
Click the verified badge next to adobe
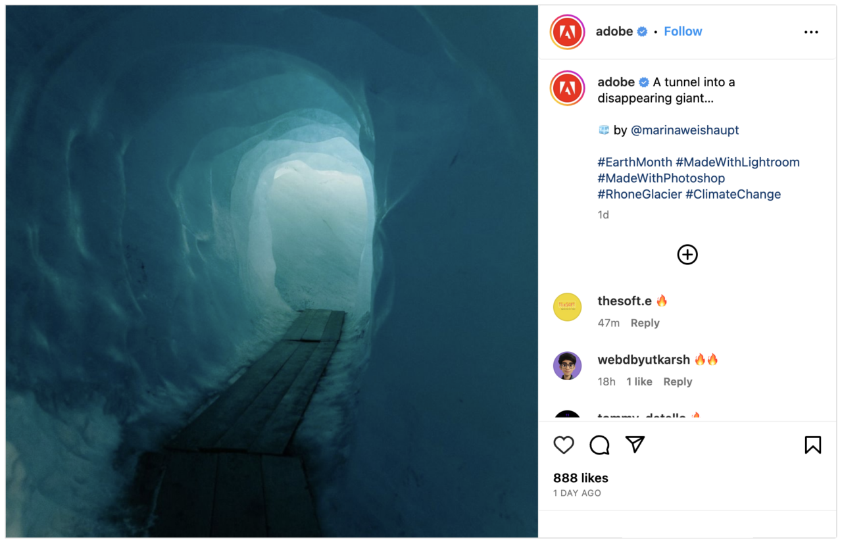pos(641,31)
